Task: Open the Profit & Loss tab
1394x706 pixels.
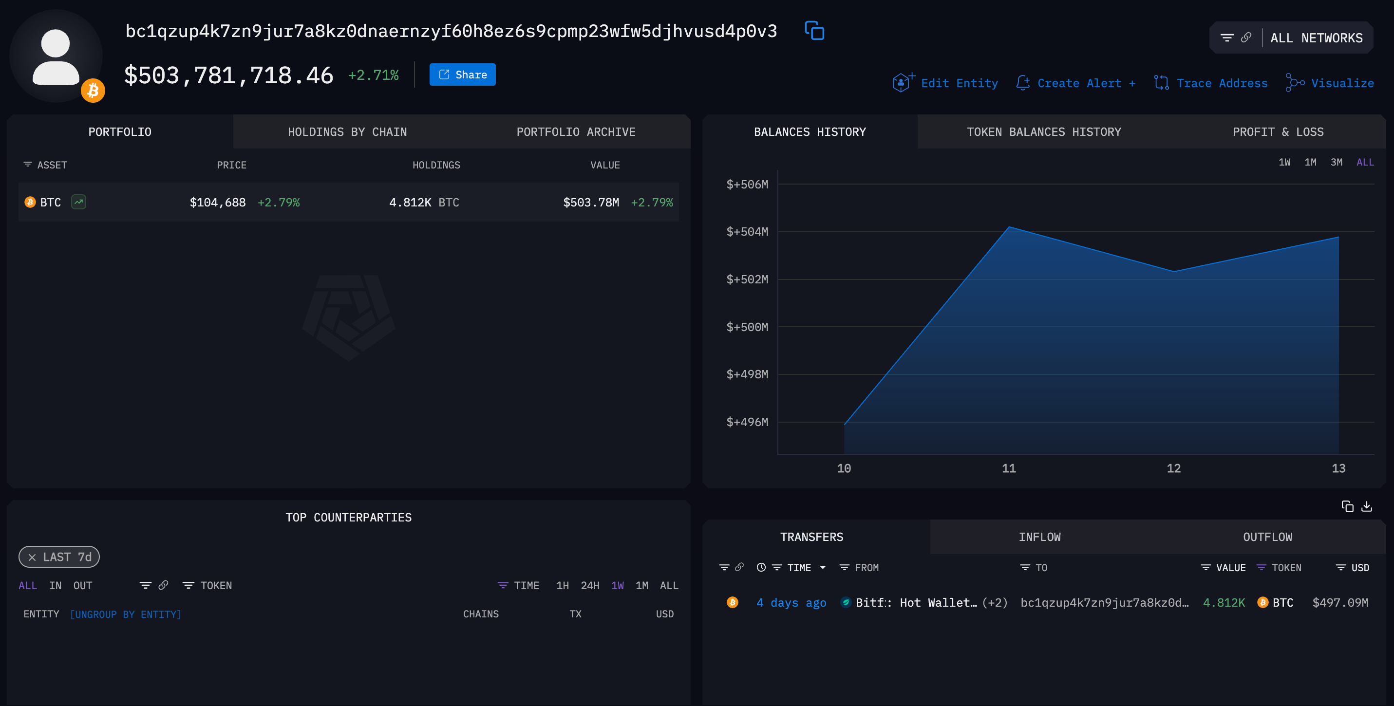Action: pyautogui.click(x=1278, y=132)
